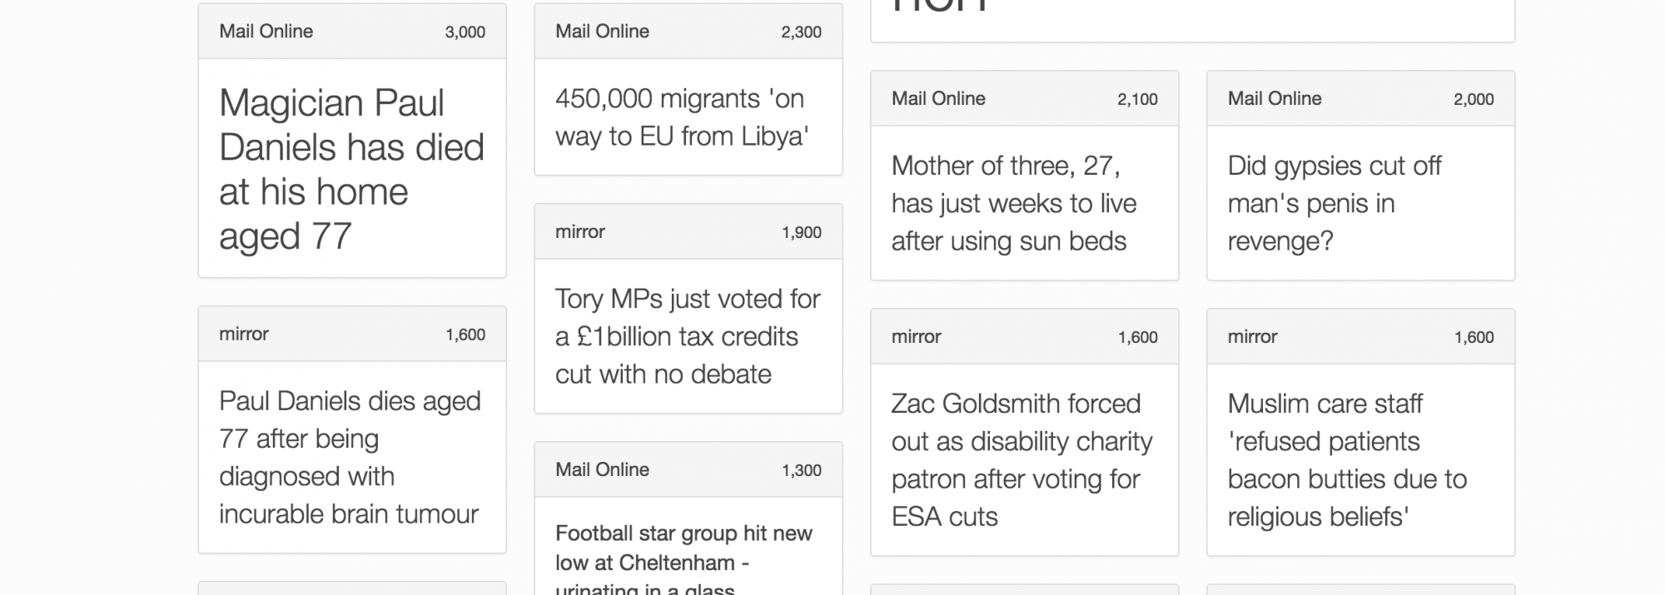Open 'Magician Paul Daniels has died' headline
This screenshot has width=1665, height=595.
tap(351, 169)
